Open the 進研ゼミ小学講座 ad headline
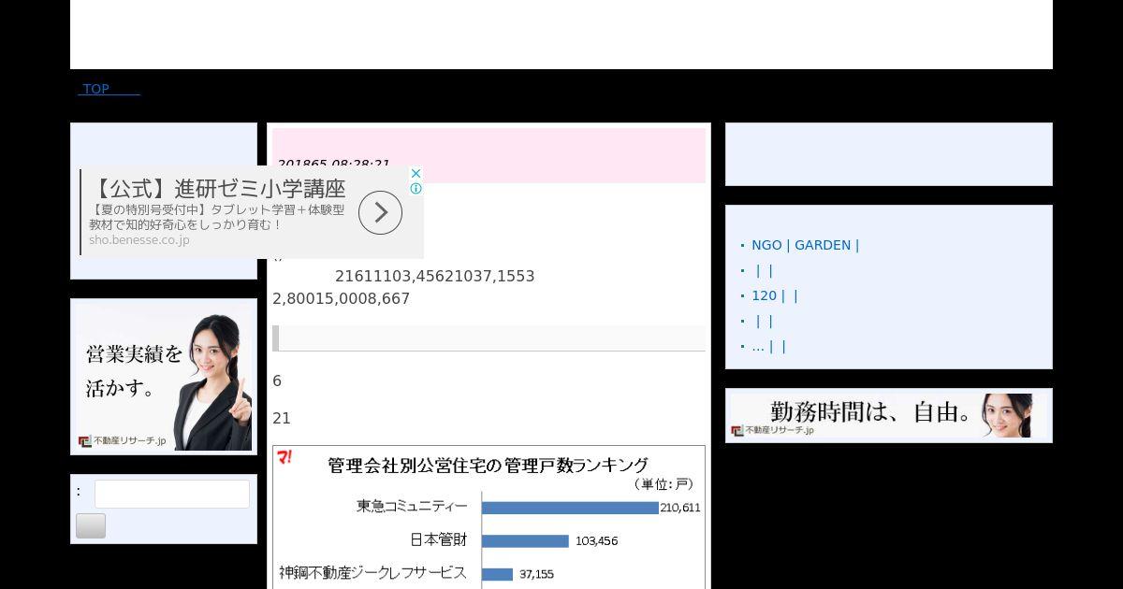1123x589 pixels. tap(220, 188)
